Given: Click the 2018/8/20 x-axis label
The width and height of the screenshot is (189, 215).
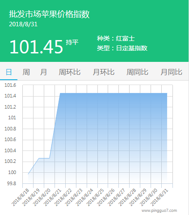Looking at the screenshot, I should pyautogui.click(x=42, y=197).
